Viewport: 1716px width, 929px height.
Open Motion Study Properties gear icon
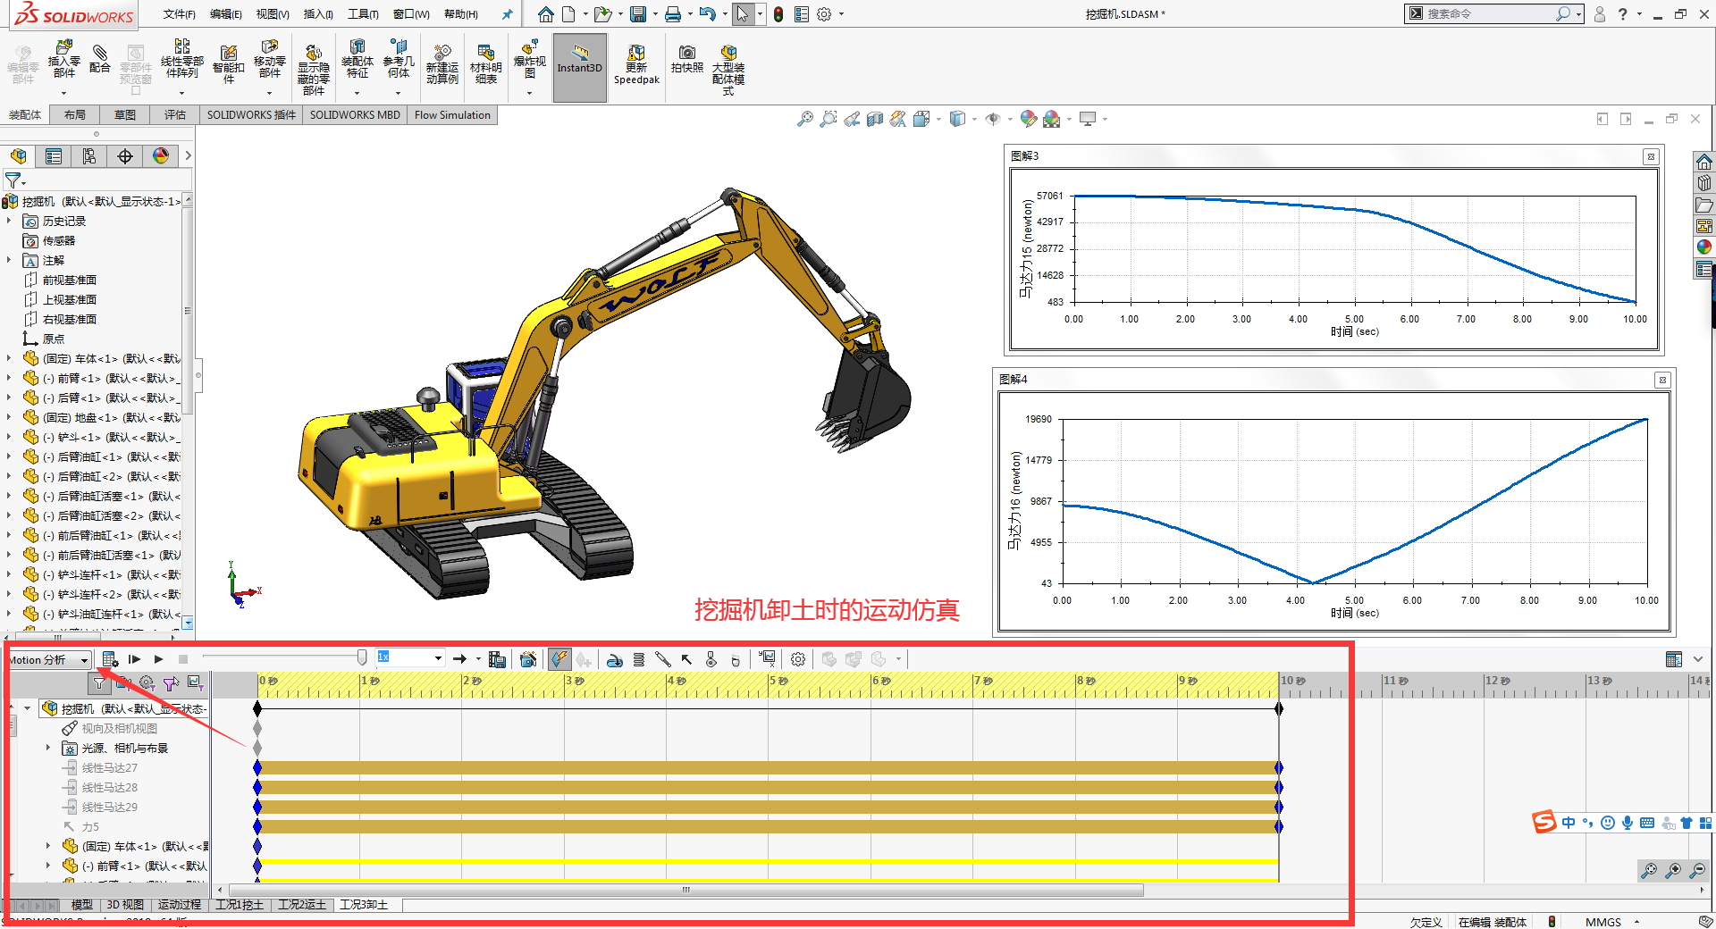point(798,659)
